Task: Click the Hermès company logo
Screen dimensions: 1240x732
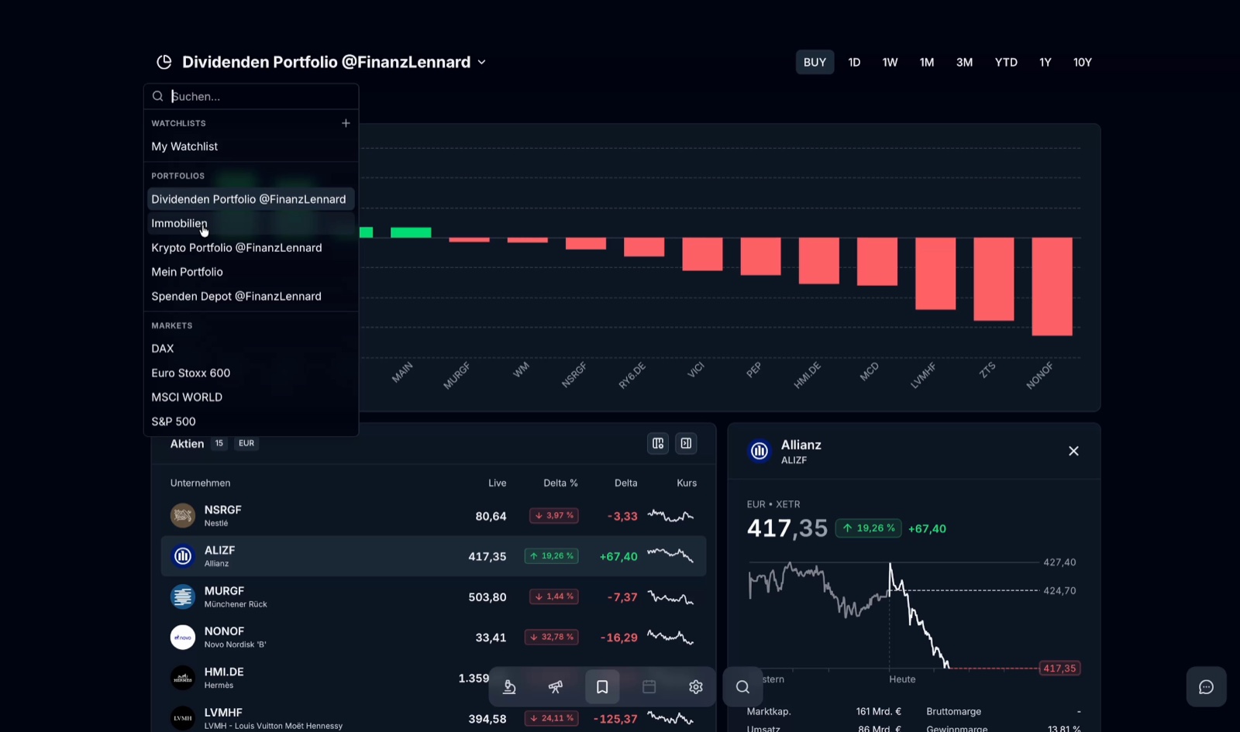Action: point(183,678)
